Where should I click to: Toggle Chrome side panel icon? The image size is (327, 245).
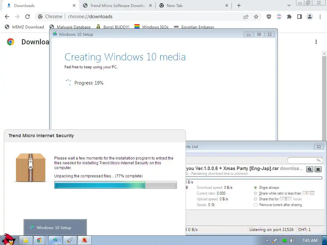300,17
